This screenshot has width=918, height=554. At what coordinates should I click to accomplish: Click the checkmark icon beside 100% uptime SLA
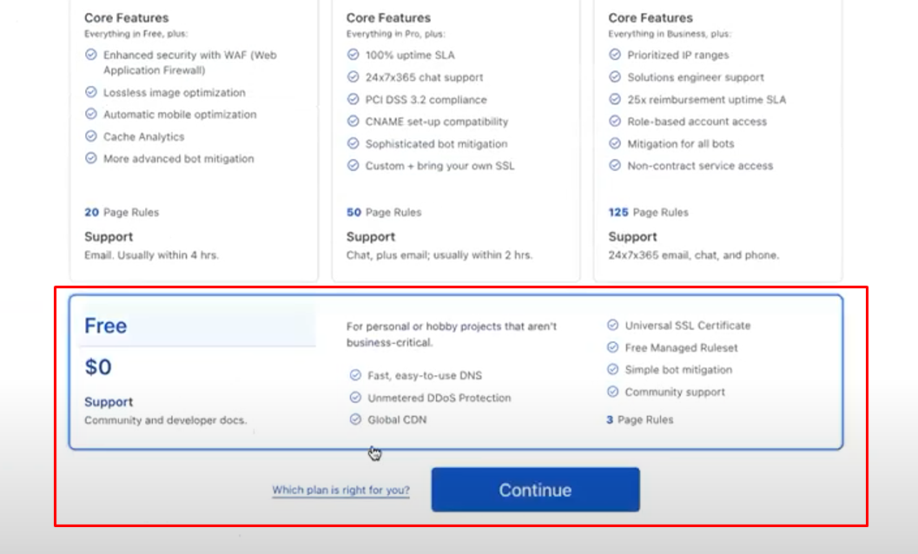pos(353,54)
